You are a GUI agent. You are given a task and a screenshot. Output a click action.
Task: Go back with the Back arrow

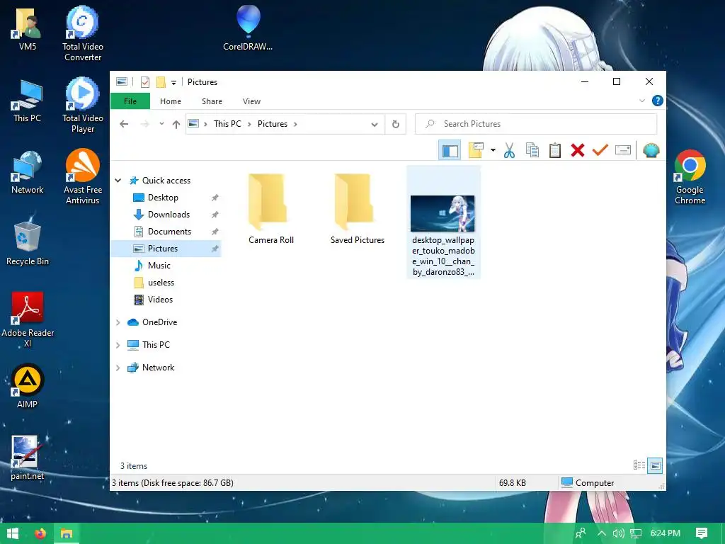coord(124,124)
